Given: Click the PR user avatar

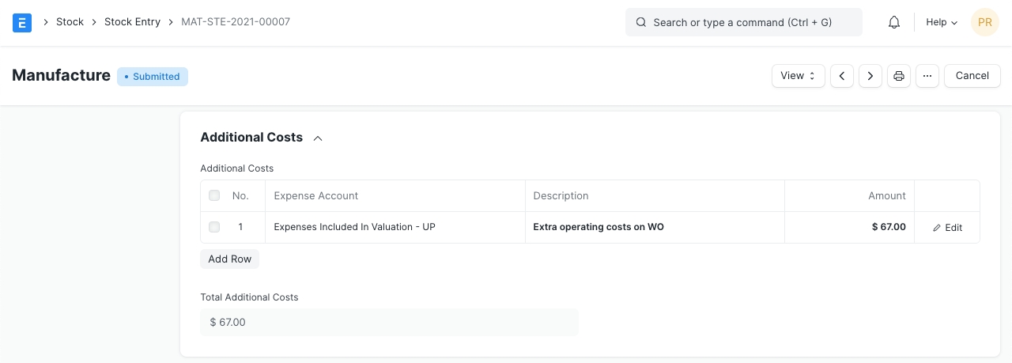Looking at the screenshot, I should [x=985, y=22].
